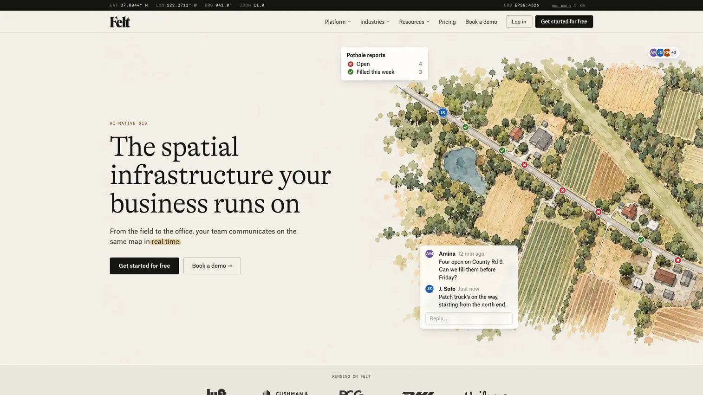Expand the Platform dropdown menu
Screen dimensions: 703x395
pyautogui.click(x=338, y=22)
